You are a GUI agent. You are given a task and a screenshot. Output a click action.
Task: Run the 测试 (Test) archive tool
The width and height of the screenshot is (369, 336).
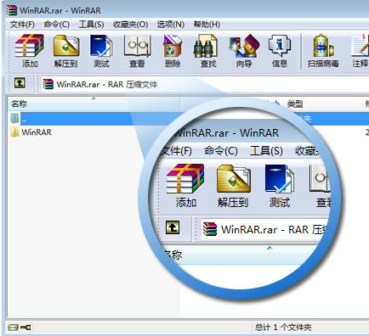click(101, 51)
